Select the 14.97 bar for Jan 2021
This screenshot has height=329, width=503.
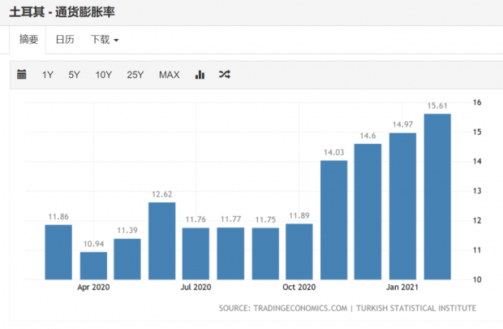point(402,206)
